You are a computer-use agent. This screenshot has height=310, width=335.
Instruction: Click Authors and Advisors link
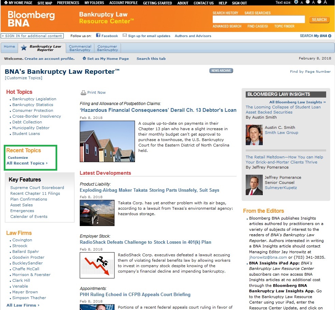193,36
